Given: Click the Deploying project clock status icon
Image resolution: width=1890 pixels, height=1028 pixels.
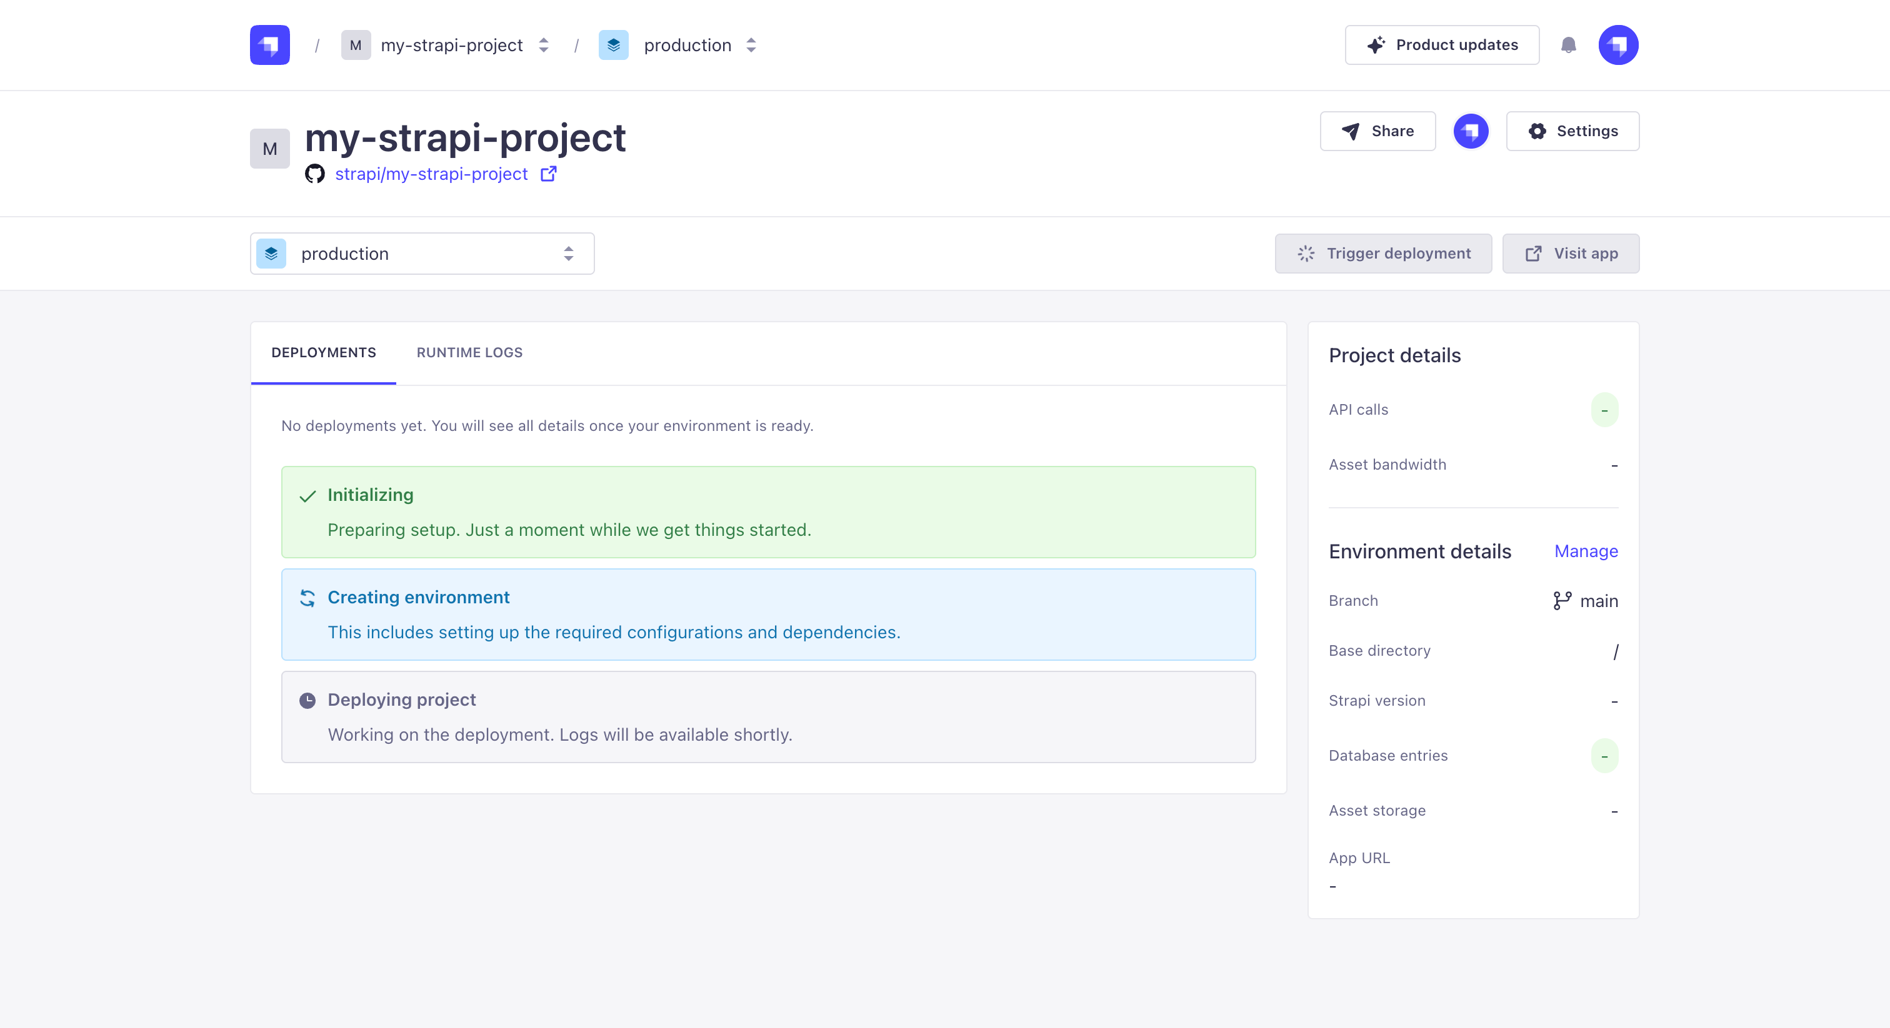Looking at the screenshot, I should click(308, 699).
